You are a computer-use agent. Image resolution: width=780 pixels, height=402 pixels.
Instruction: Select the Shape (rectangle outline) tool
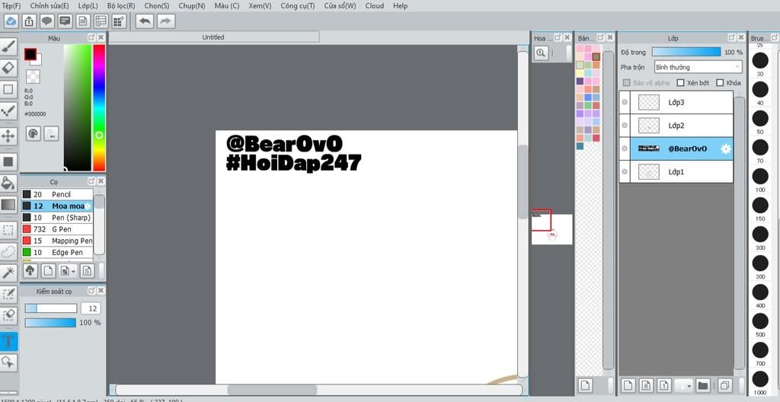[x=8, y=90]
